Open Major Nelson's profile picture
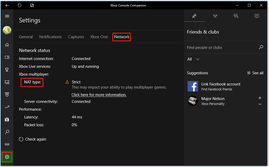The width and height of the screenshot is (269, 167). 193,101
